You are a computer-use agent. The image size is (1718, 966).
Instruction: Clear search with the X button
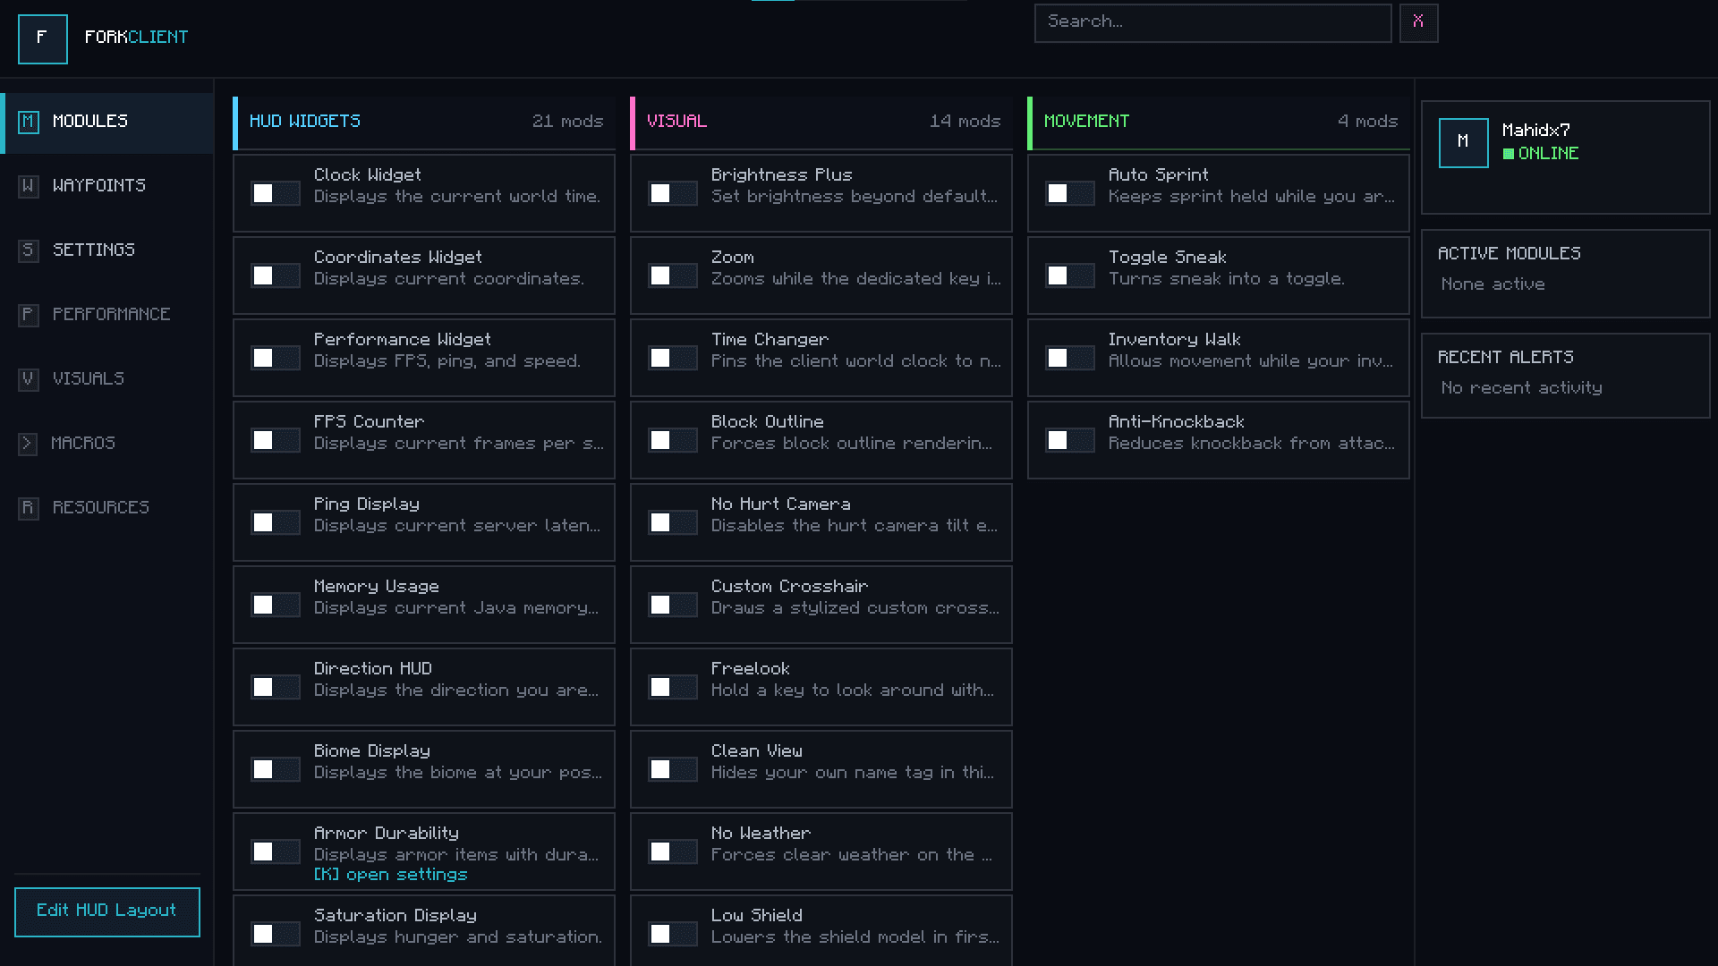pyautogui.click(x=1418, y=22)
